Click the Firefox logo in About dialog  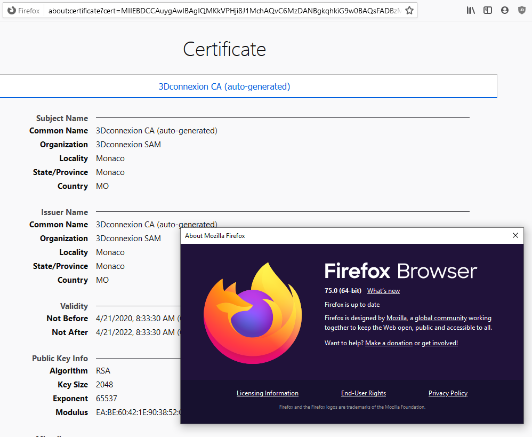pos(253,313)
